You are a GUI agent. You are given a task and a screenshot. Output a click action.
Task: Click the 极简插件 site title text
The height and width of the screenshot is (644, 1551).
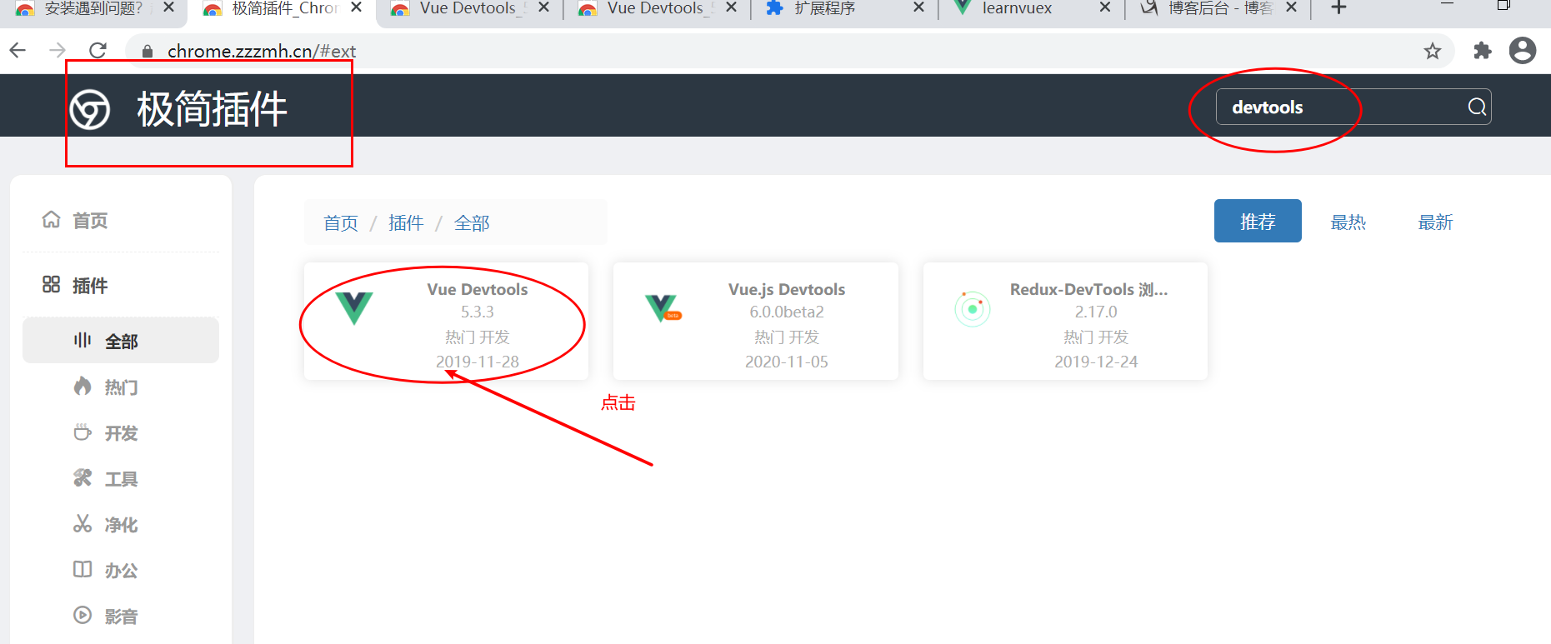[212, 109]
